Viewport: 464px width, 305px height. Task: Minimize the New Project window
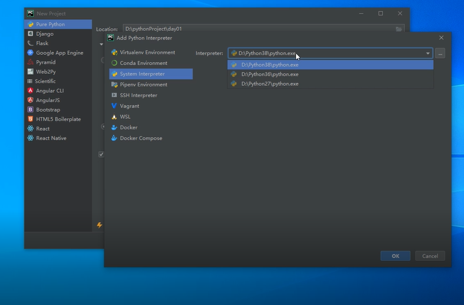(x=361, y=13)
